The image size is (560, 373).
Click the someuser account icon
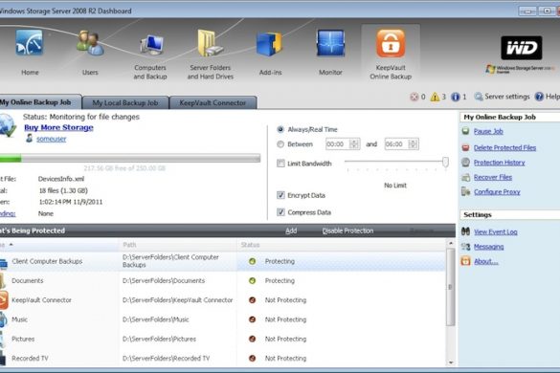point(30,139)
